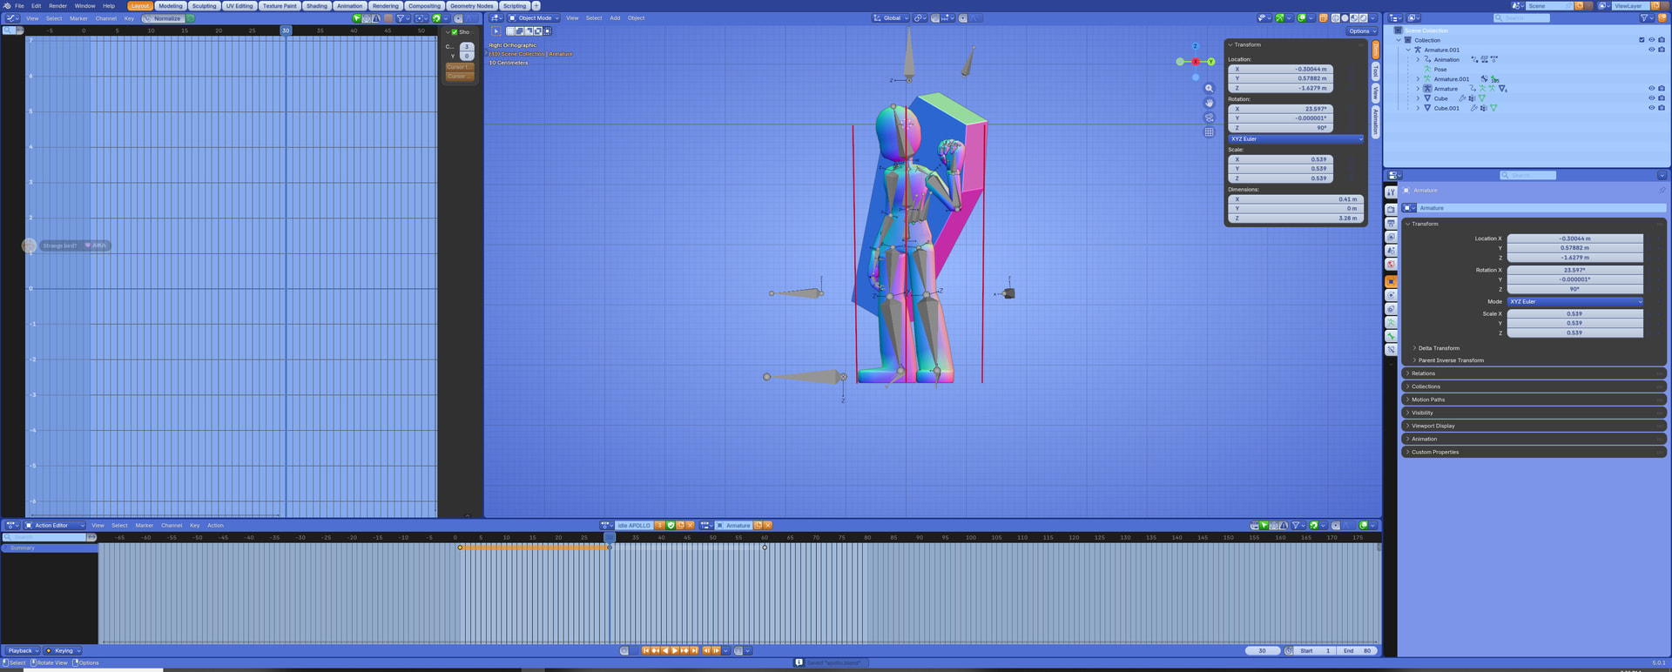Uncheck the Collection exclude checkbox
Screen dimensions: 1672x672
pos(1642,40)
